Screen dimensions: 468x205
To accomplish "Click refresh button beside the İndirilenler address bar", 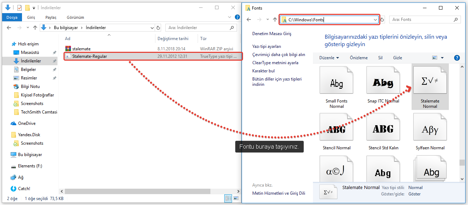I will tap(158, 28).
